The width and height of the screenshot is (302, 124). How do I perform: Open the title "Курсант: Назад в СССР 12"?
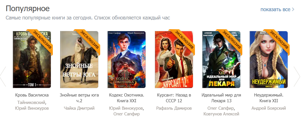[x=174, y=98]
